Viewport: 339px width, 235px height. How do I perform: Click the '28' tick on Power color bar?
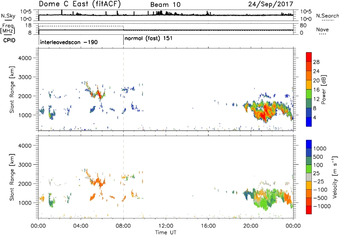pos(316,62)
